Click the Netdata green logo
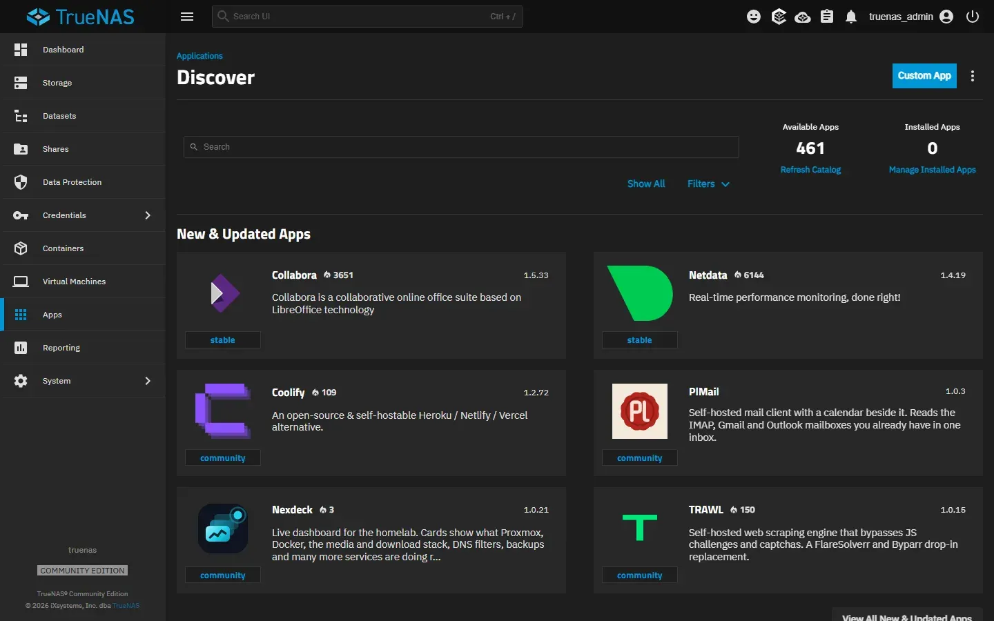The height and width of the screenshot is (621, 994). pyautogui.click(x=640, y=293)
